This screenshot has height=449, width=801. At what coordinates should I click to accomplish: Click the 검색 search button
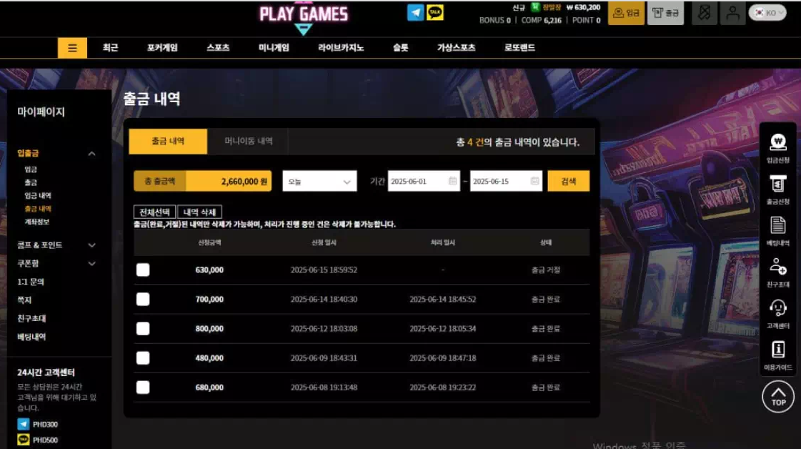click(x=568, y=181)
